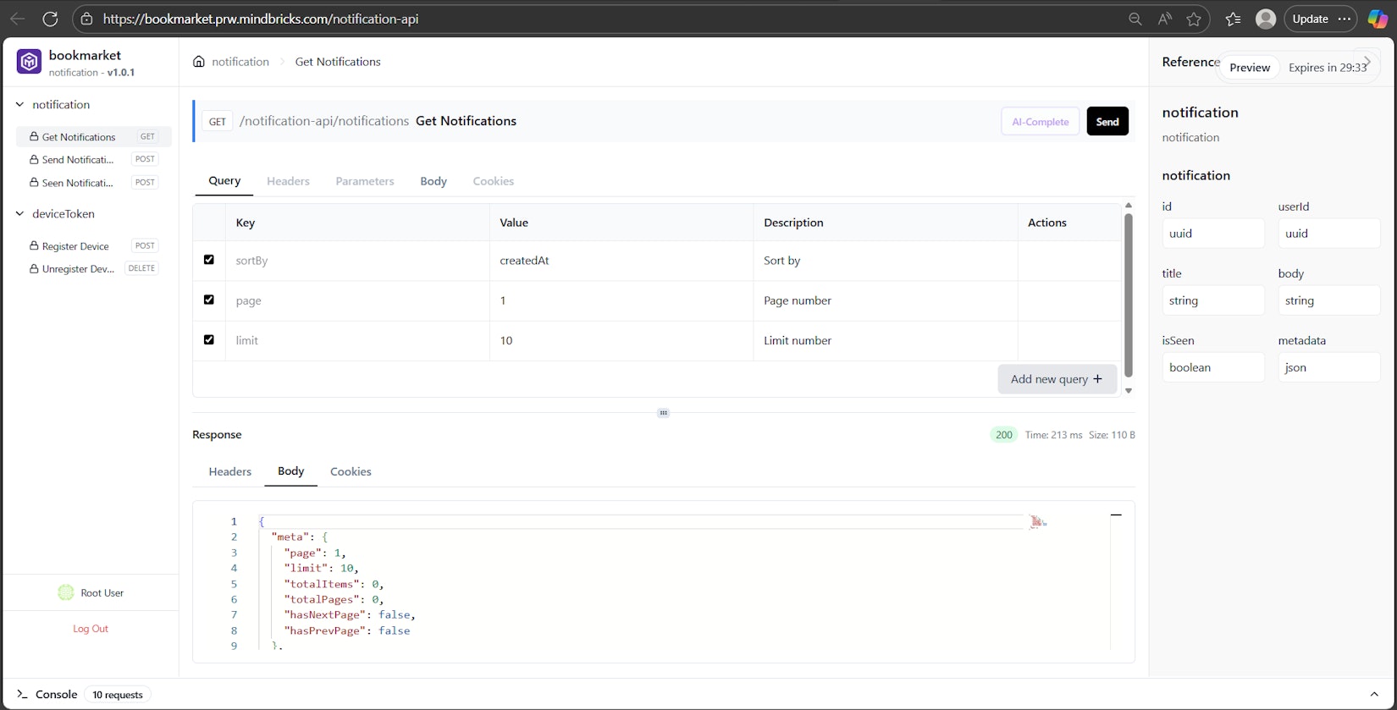Disable the limit query parameter checkbox
This screenshot has height=710, width=1397.
tap(209, 339)
